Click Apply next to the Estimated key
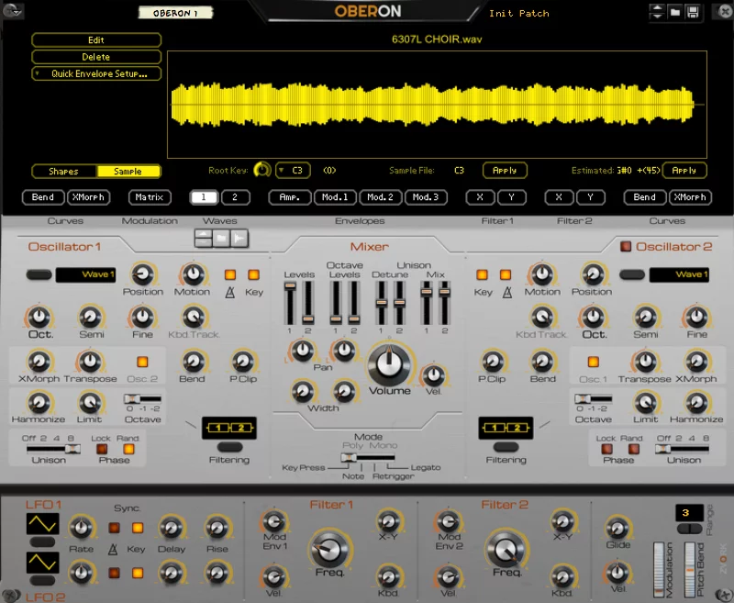Viewport: 734px width, 603px height. click(x=684, y=171)
